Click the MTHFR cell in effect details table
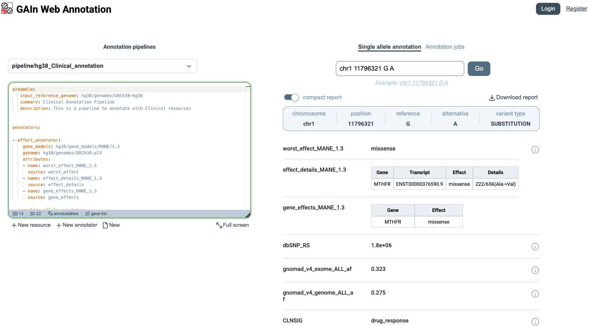Image resolution: width=589 pixels, height=326 pixels. pos(382,184)
